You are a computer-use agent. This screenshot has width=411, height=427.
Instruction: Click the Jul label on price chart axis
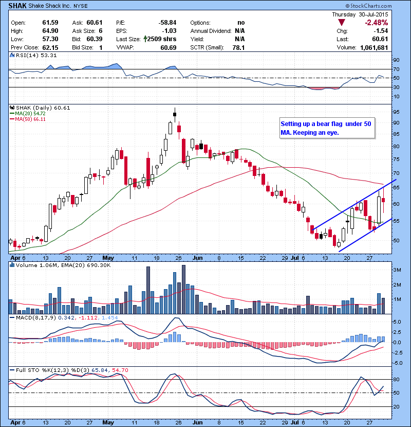[x=294, y=258]
